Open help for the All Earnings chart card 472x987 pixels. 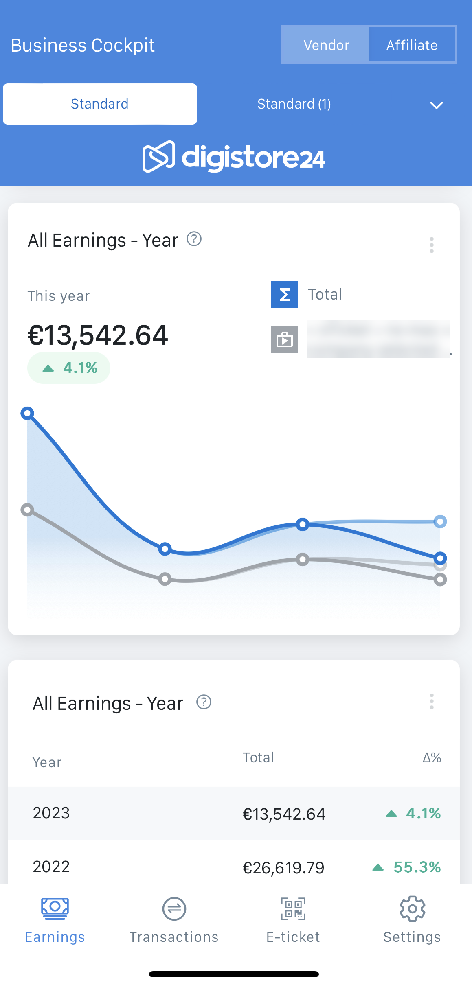194,239
